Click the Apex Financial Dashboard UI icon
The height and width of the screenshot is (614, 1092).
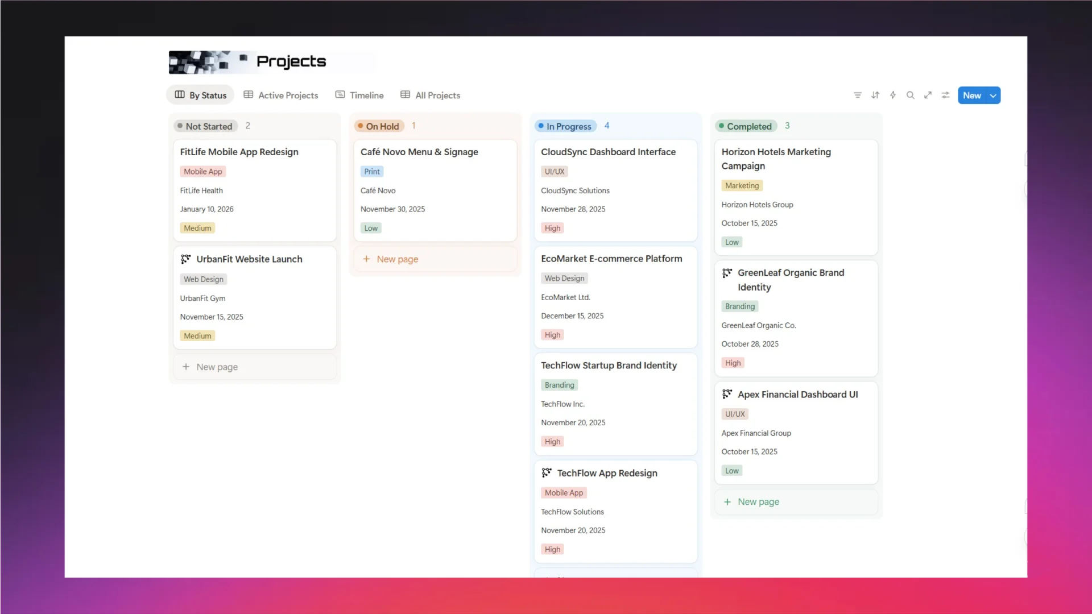click(727, 394)
